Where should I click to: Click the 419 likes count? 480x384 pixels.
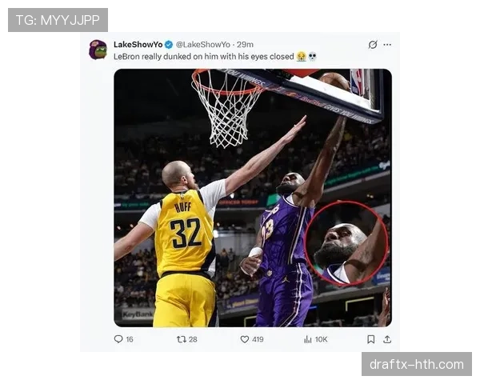[x=258, y=339]
